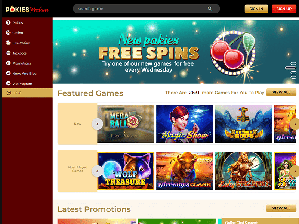Screen dimensions: 299x224
Task: Select the fourth banner slide indicator
Action: click(293, 77)
